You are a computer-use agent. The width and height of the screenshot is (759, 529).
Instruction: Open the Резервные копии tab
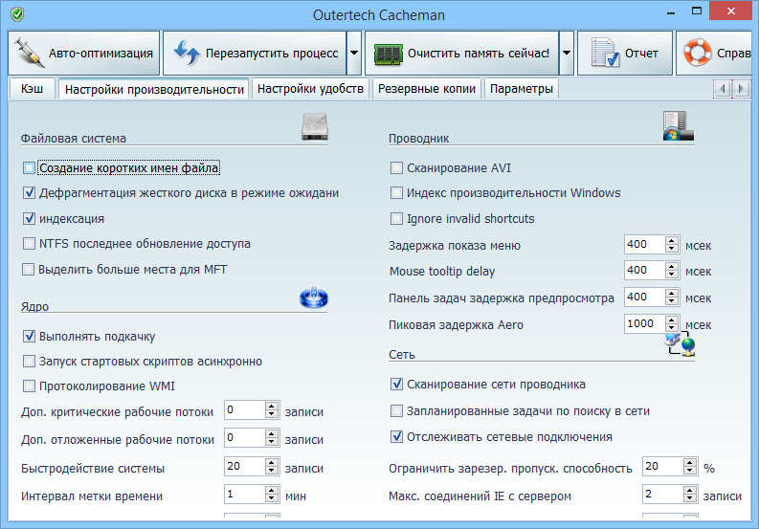[x=427, y=89]
